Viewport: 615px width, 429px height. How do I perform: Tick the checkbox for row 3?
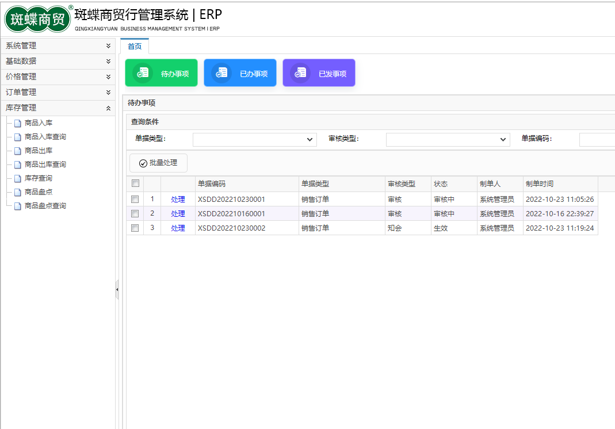pos(135,228)
